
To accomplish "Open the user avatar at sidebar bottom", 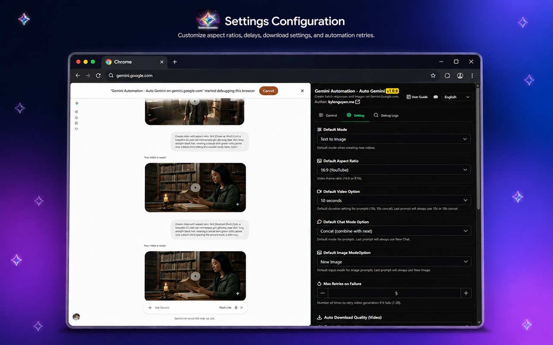I will coord(76,317).
